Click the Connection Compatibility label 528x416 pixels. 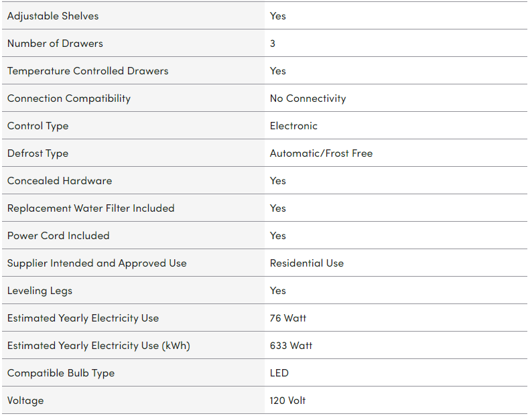(69, 98)
